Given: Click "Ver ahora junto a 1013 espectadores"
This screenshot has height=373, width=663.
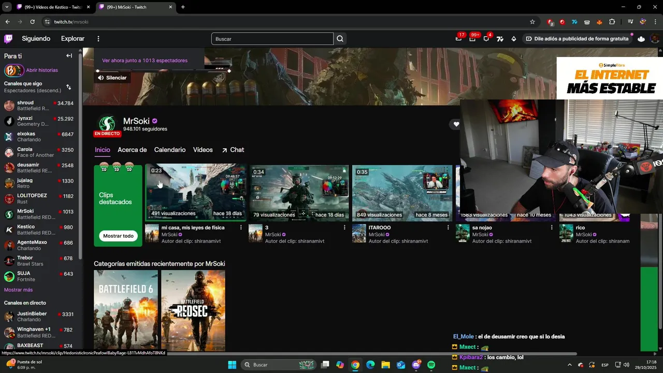Looking at the screenshot, I should pyautogui.click(x=145, y=61).
